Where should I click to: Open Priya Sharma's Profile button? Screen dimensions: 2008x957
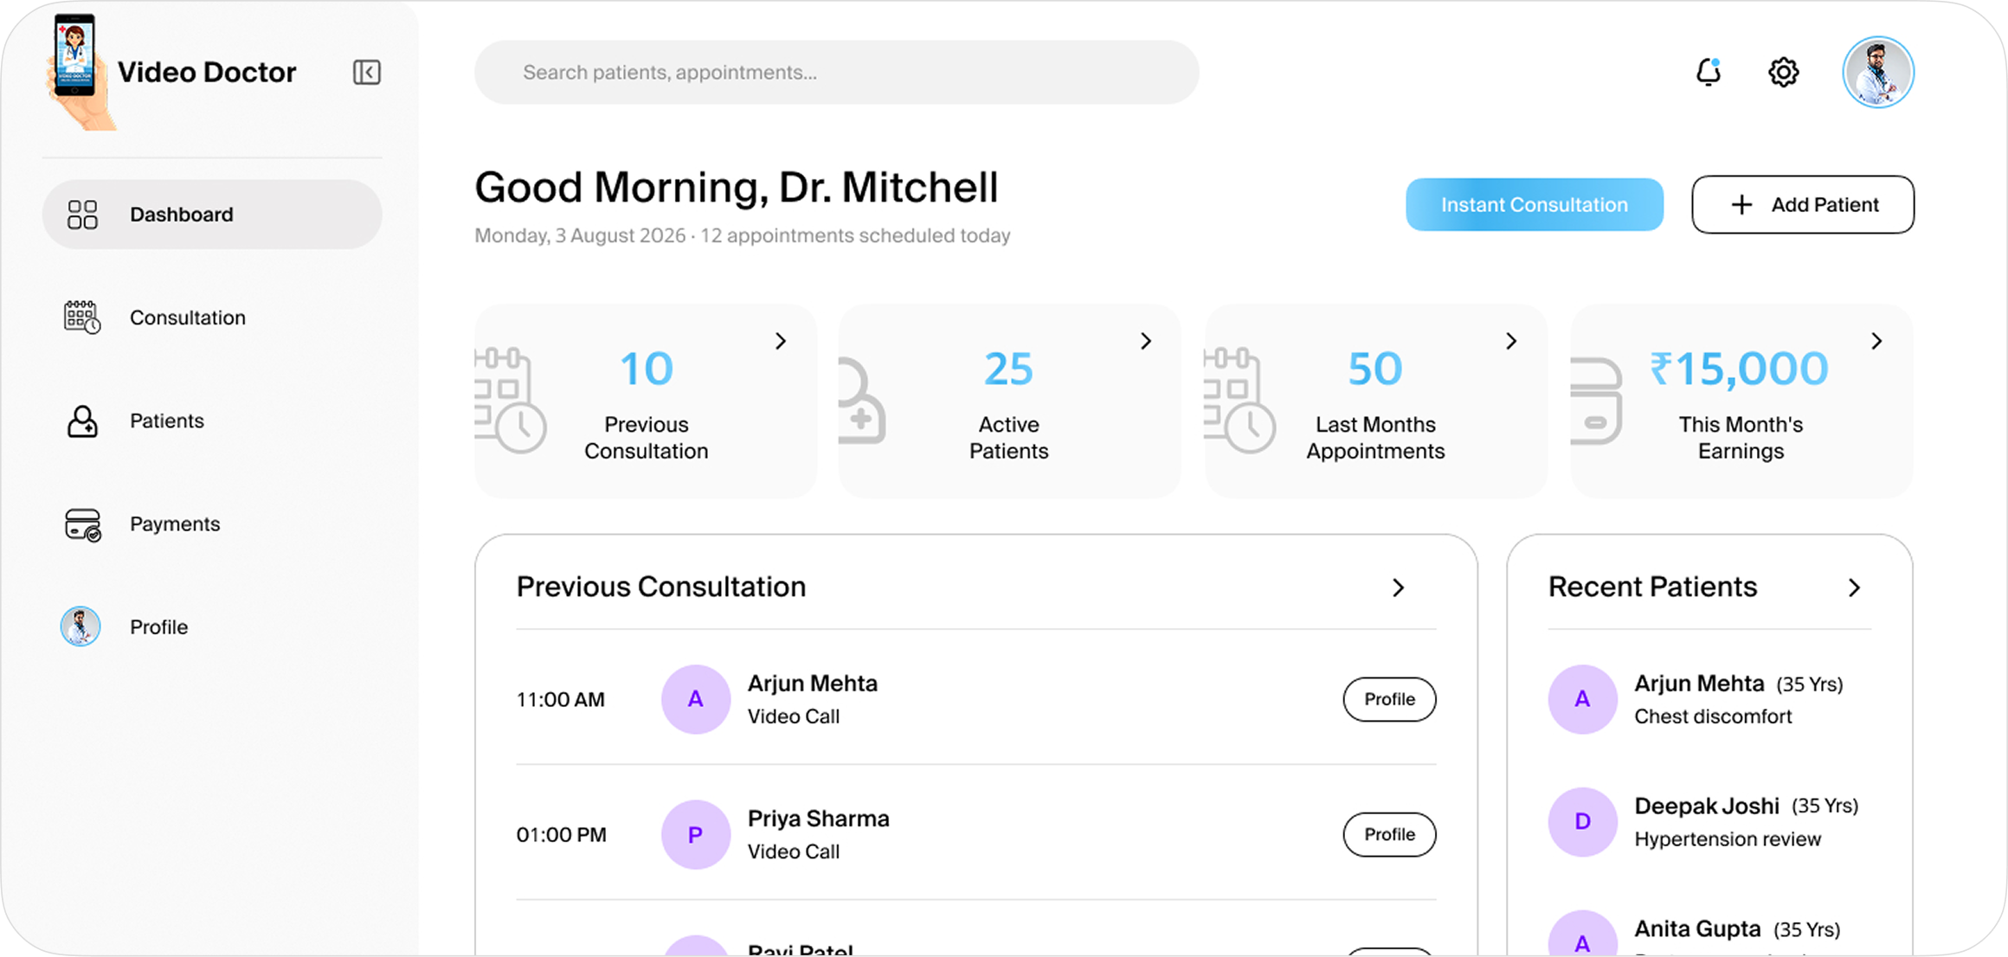tap(1390, 834)
